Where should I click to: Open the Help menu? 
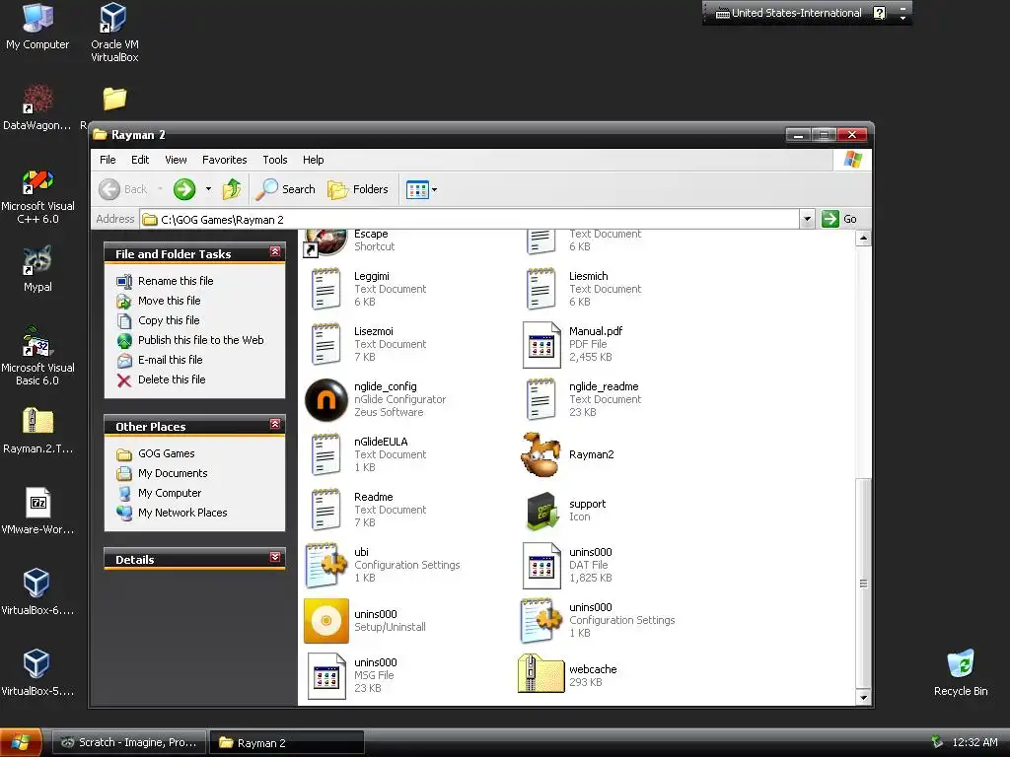click(313, 160)
